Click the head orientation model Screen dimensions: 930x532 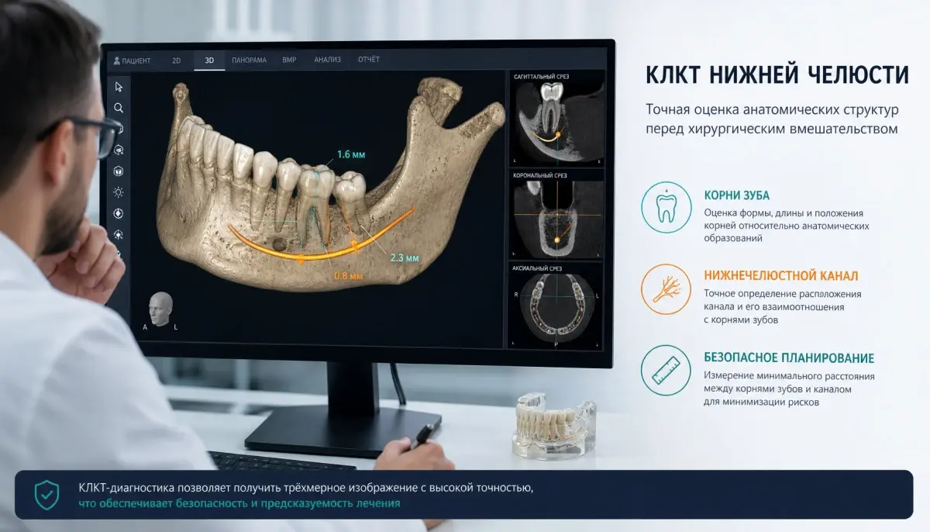pyautogui.click(x=160, y=308)
